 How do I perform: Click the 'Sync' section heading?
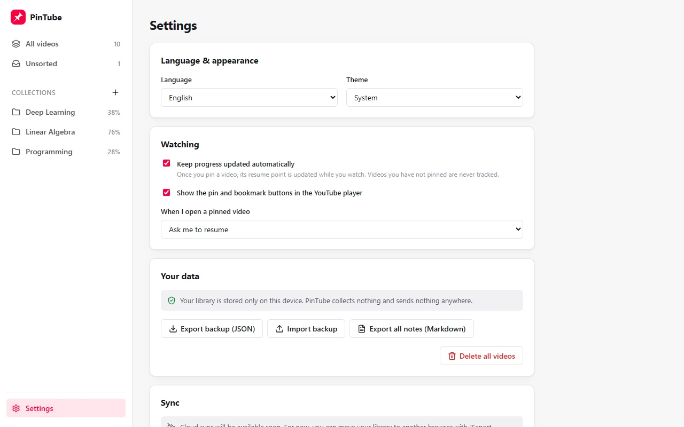click(x=170, y=403)
